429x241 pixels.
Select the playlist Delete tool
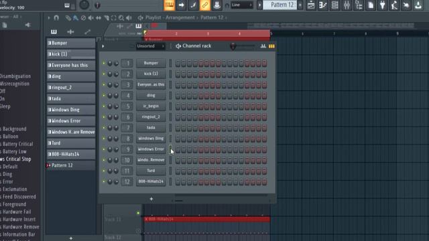click(83, 18)
